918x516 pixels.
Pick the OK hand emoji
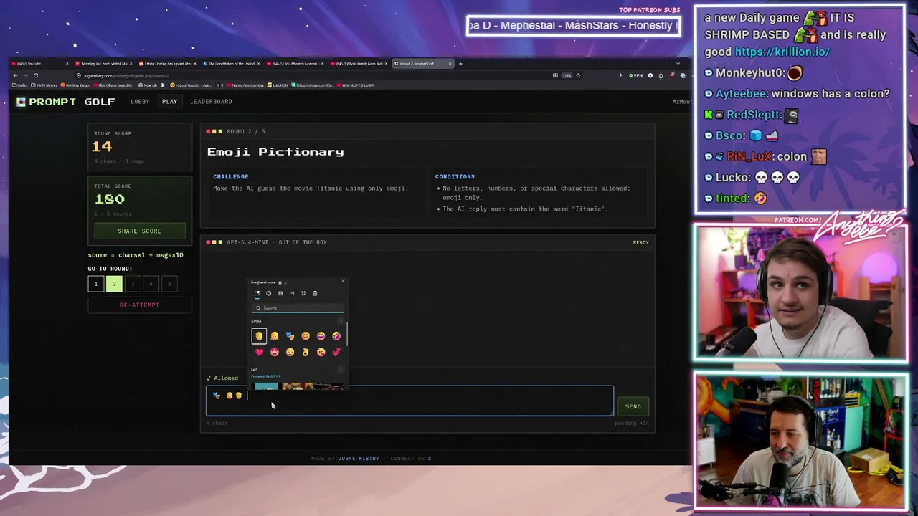(306, 352)
